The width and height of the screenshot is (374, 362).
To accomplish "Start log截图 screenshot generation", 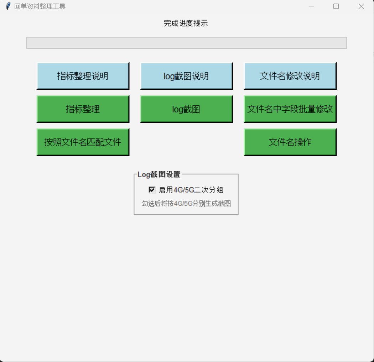I will [186, 109].
